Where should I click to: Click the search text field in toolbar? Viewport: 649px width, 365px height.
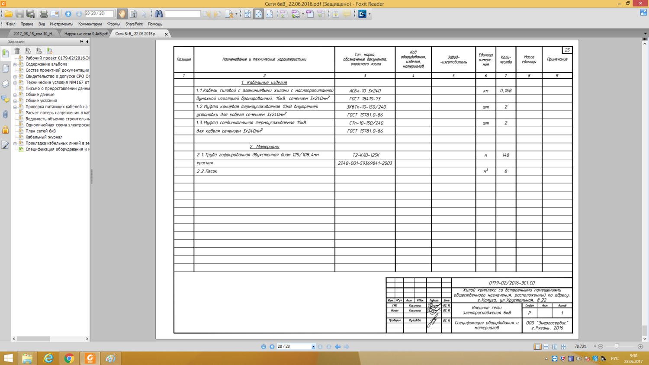pos(183,14)
